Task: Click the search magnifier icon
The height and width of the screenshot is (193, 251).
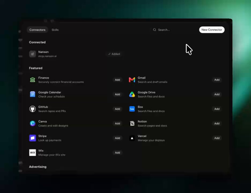Action: pos(154,30)
